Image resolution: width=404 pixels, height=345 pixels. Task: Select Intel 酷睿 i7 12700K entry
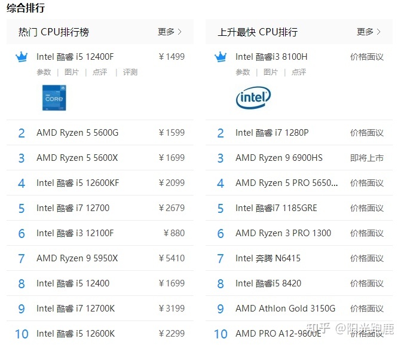click(75, 309)
